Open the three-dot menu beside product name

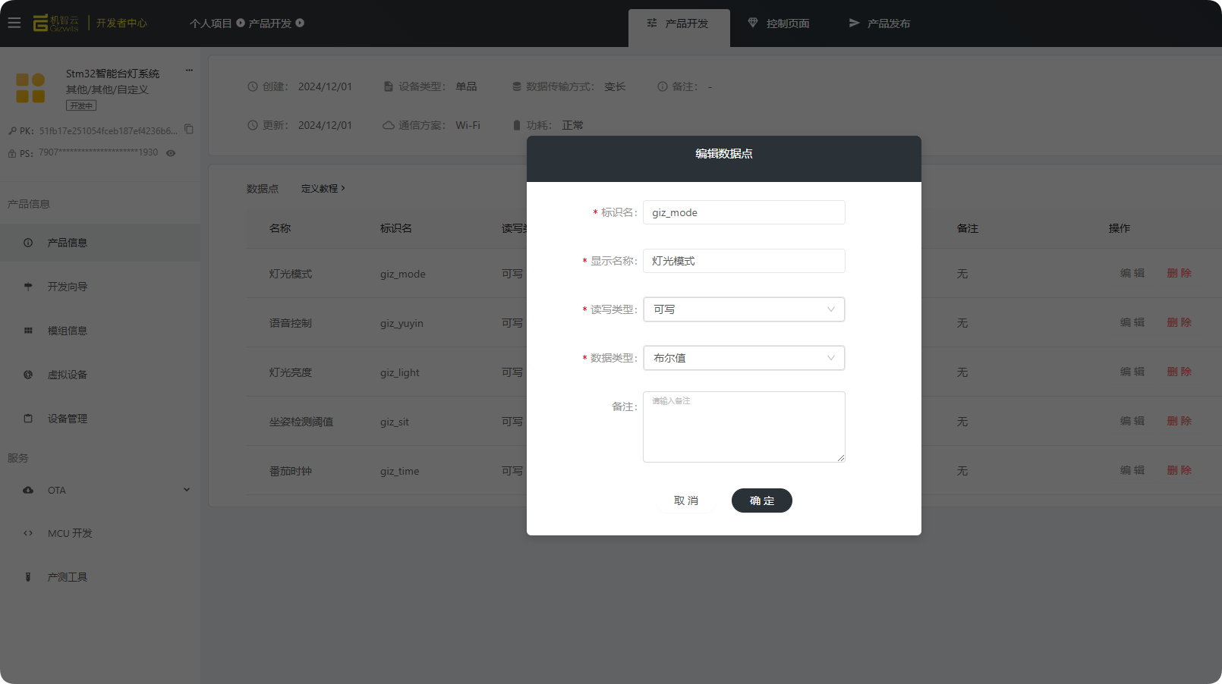coord(189,71)
